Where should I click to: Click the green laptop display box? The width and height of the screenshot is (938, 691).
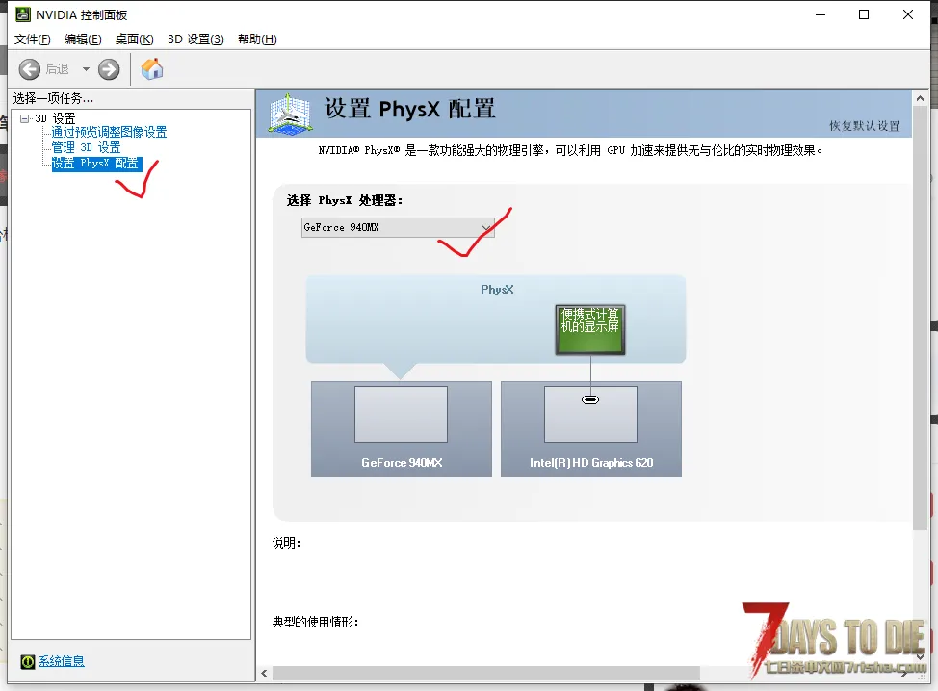click(x=590, y=330)
